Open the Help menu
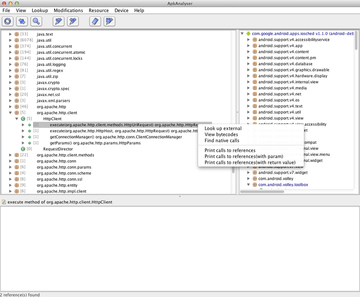 (139, 11)
